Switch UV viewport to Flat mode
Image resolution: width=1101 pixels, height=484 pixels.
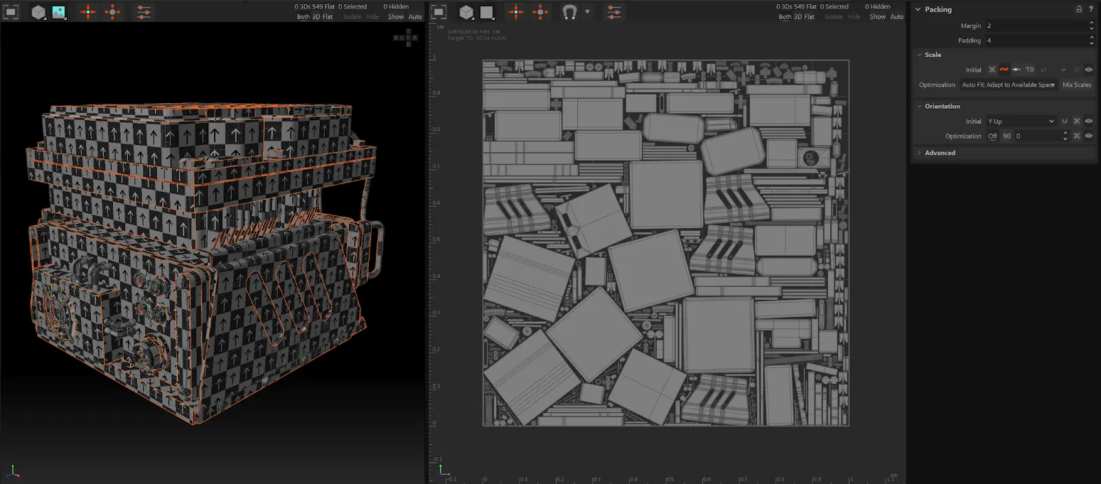(809, 16)
